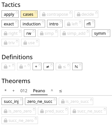This screenshot has height=125, width=112.
Task: Open the + definition button
Action: (37, 67)
